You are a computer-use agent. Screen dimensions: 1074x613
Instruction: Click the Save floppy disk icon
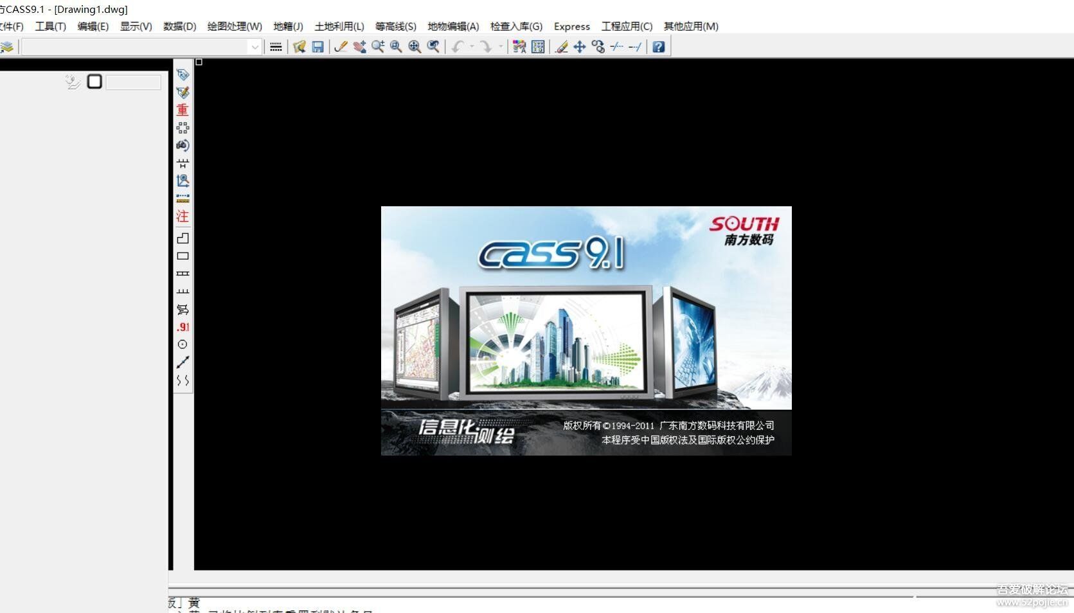pyautogui.click(x=318, y=47)
